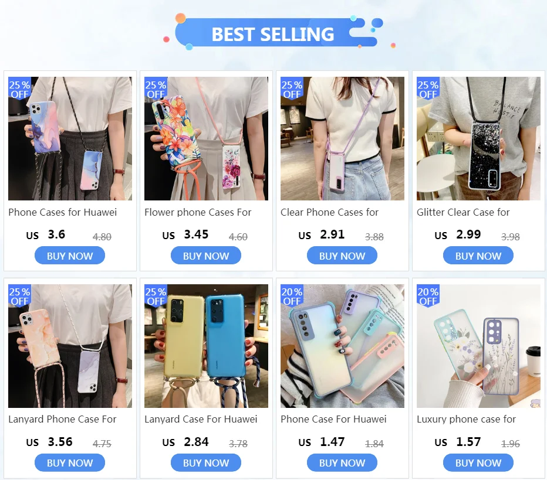Screen dimensions: 547x480
Task: Click the 'Luxury phone case for' title
Action: (466, 419)
